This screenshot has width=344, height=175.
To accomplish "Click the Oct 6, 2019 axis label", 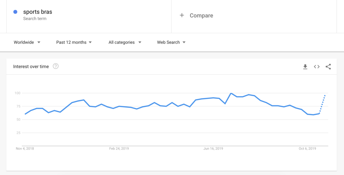I will pos(307,149).
